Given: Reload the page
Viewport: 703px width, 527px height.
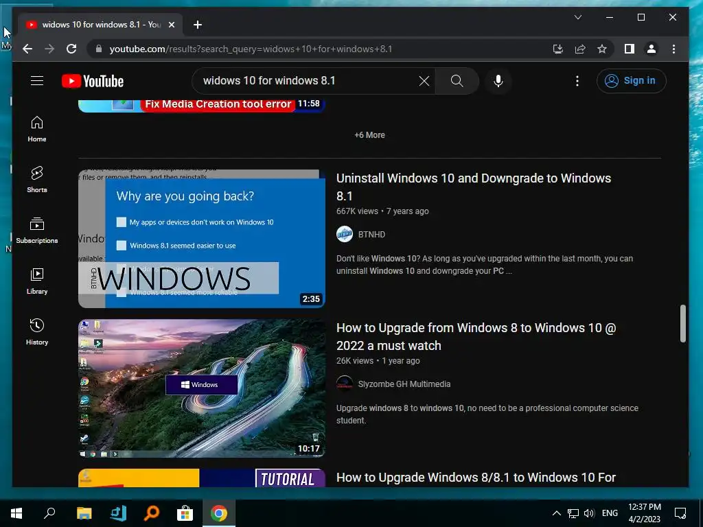Looking at the screenshot, I should pyautogui.click(x=71, y=49).
